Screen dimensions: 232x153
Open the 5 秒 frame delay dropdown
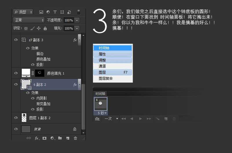click(x=102, y=113)
